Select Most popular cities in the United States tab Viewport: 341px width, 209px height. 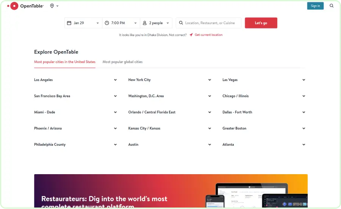(x=65, y=62)
